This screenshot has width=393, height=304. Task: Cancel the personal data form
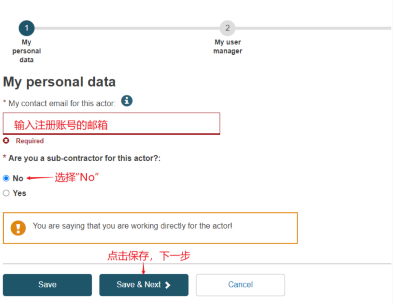tap(240, 285)
